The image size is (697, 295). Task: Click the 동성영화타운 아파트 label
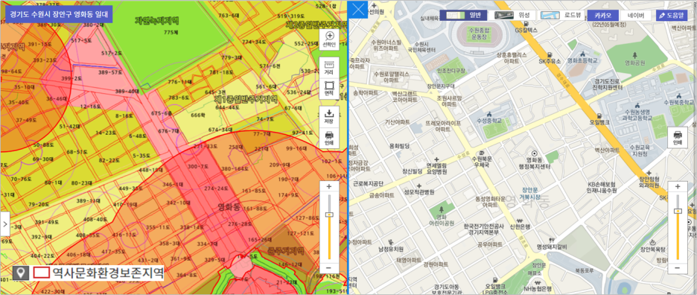[x=490, y=202]
